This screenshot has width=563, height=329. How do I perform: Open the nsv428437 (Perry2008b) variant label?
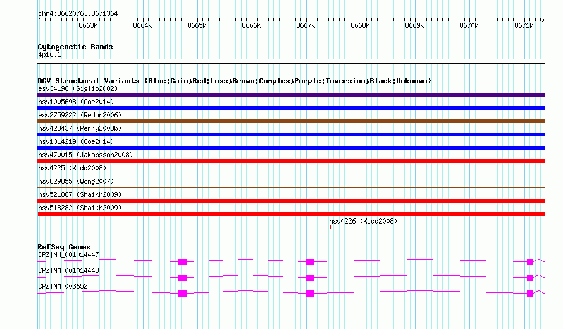[x=80, y=128]
